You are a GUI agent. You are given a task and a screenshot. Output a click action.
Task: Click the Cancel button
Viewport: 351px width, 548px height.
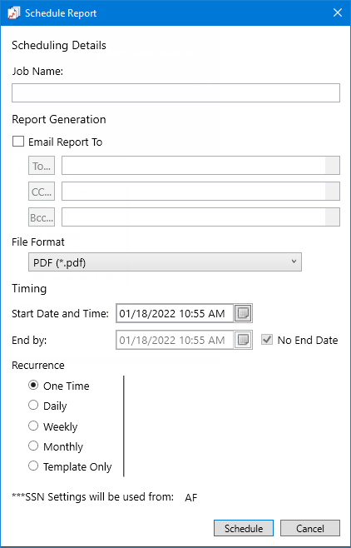click(310, 528)
